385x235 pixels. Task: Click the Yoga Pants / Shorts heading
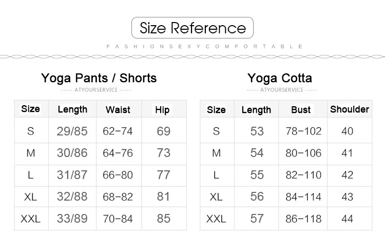(99, 78)
